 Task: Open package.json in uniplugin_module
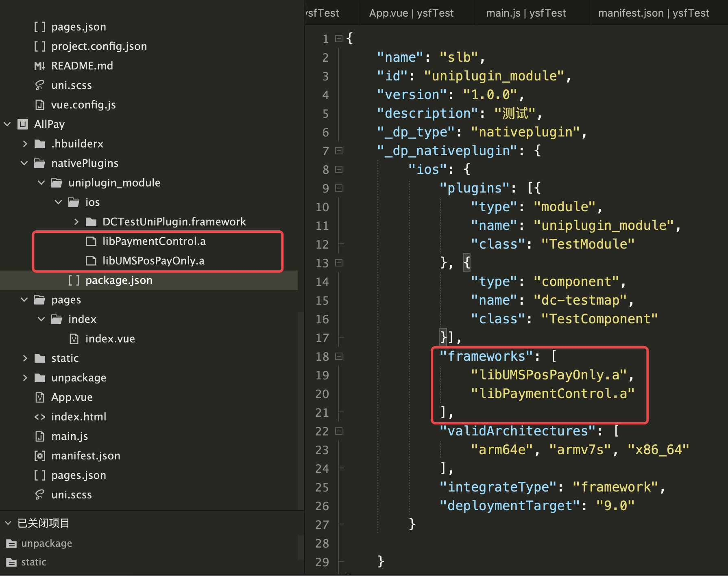click(x=119, y=280)
